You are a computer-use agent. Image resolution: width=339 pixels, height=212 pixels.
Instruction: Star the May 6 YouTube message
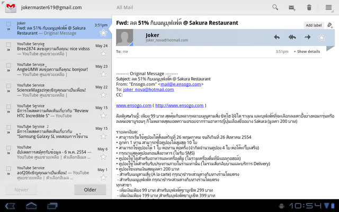point(103,157)
